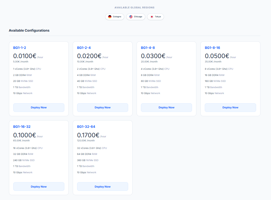Click the BG1-32-64 plan title
Image resolution: width=271 pixels, height=200 pixels.
(x=86, y=127)
